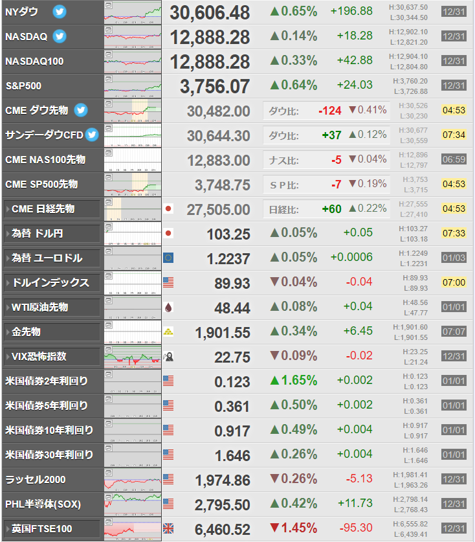Click chart popup icon in 英国FTSE100 chart
Viewport: 475px width, 542px height.
coord(109,522)
